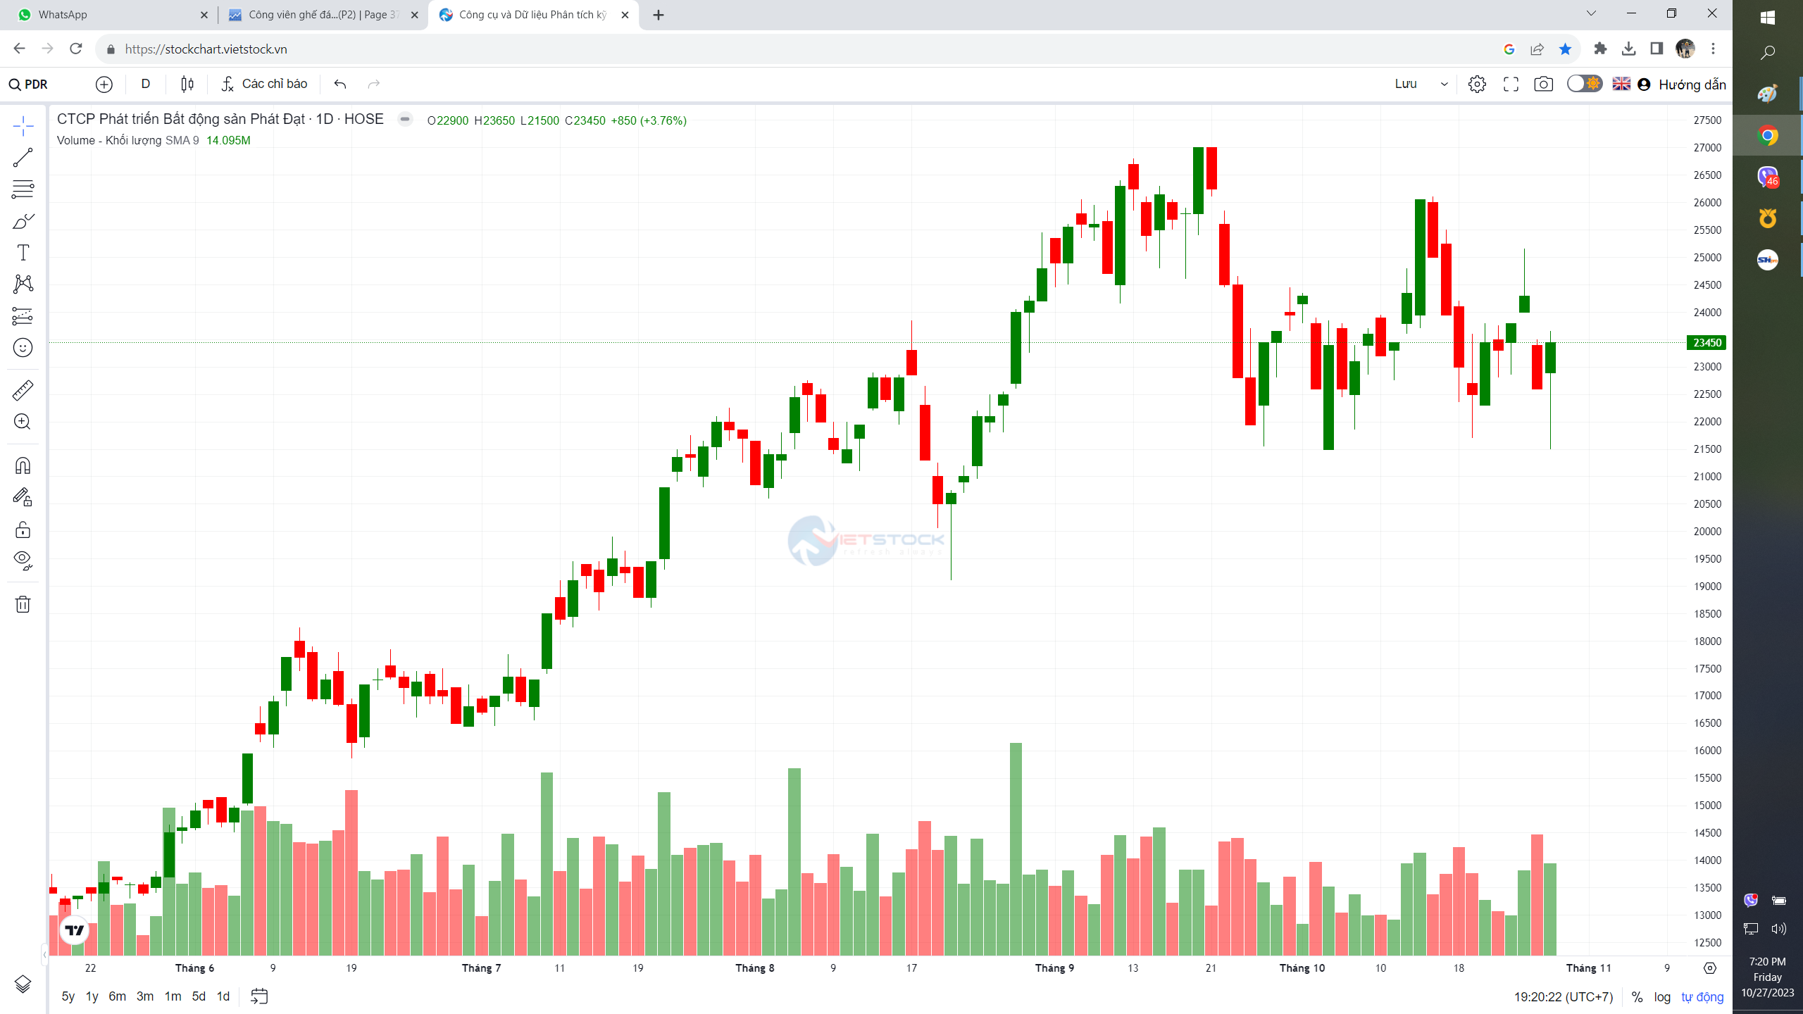Enter fullscreen chart mode
Viewport: 1803px width, 1014px height.
point(1511,84)
